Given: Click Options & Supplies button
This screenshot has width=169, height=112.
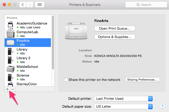Looking at the screenshot, I should coord(115,37).
